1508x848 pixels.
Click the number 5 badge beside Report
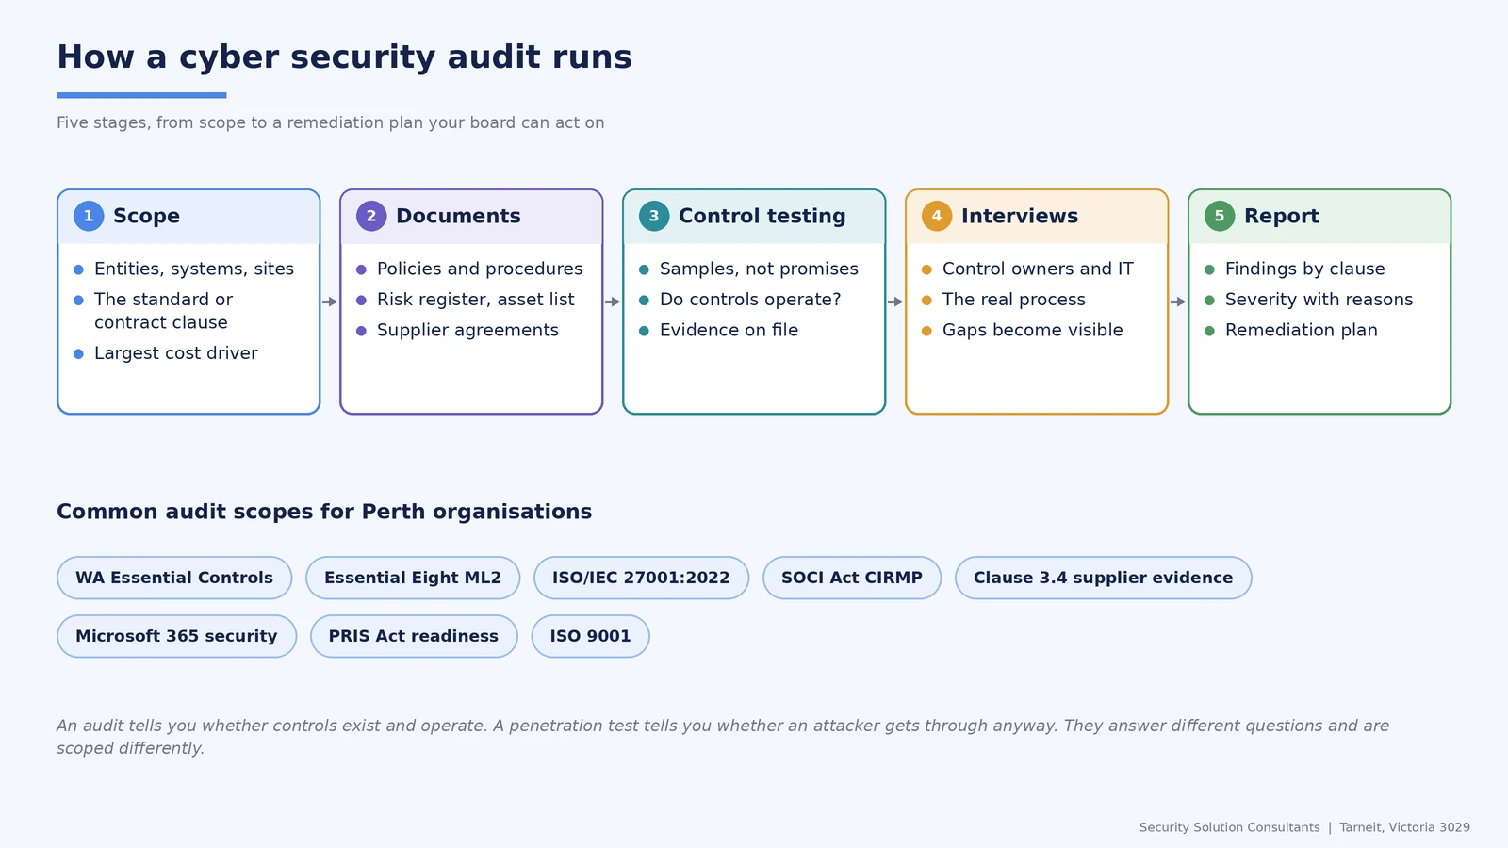point(1220,216)
